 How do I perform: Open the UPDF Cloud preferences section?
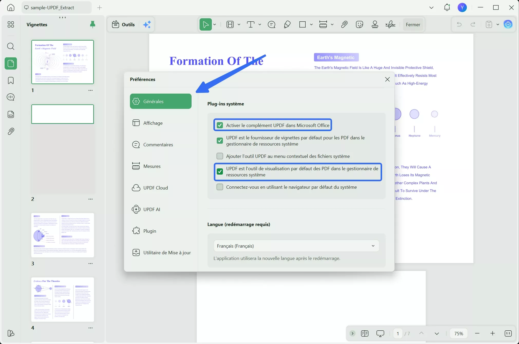tap(155, 188)
